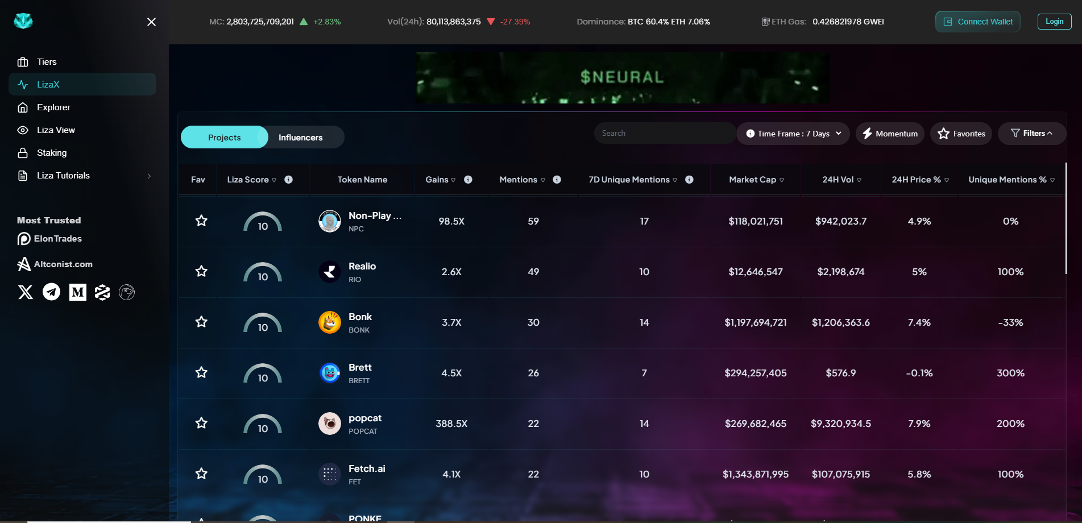Click Realio Liza Score gauge
Image resolution: width=1082 pixels, height=523 pixels.
[x=263, y=272]
